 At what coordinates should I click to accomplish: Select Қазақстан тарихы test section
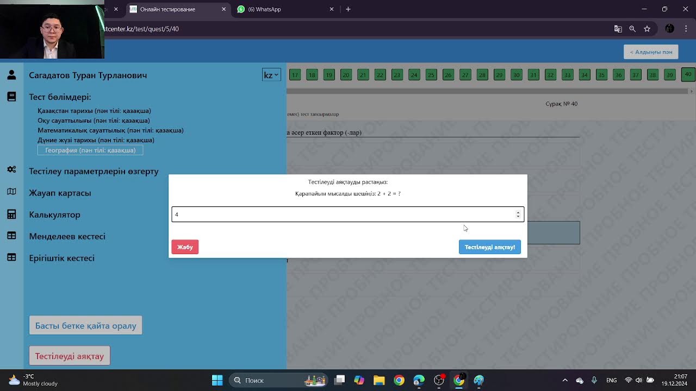94,111
